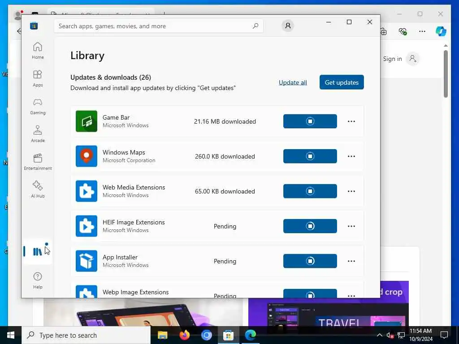Open File Explorer from taskbar
Viewport: 459px width, 344px height.
162,335
